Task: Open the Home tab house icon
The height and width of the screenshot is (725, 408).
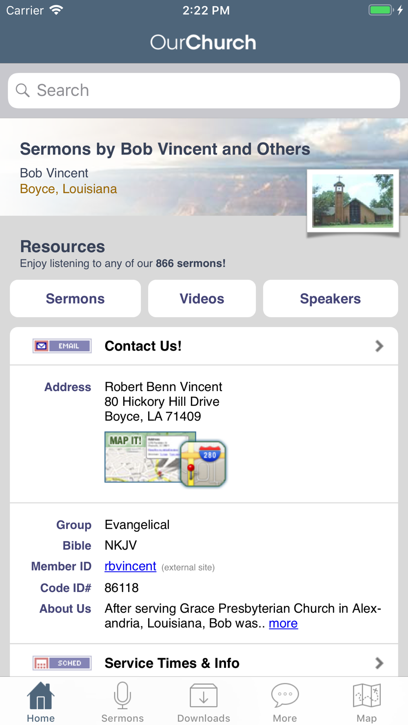Action: tap(41, 696)
